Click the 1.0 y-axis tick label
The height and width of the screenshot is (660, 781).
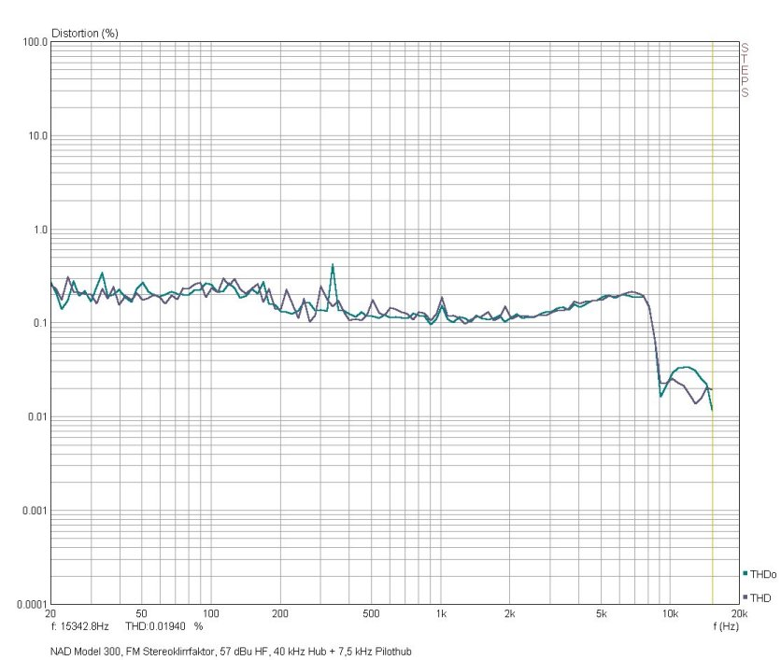coord(40,230)
